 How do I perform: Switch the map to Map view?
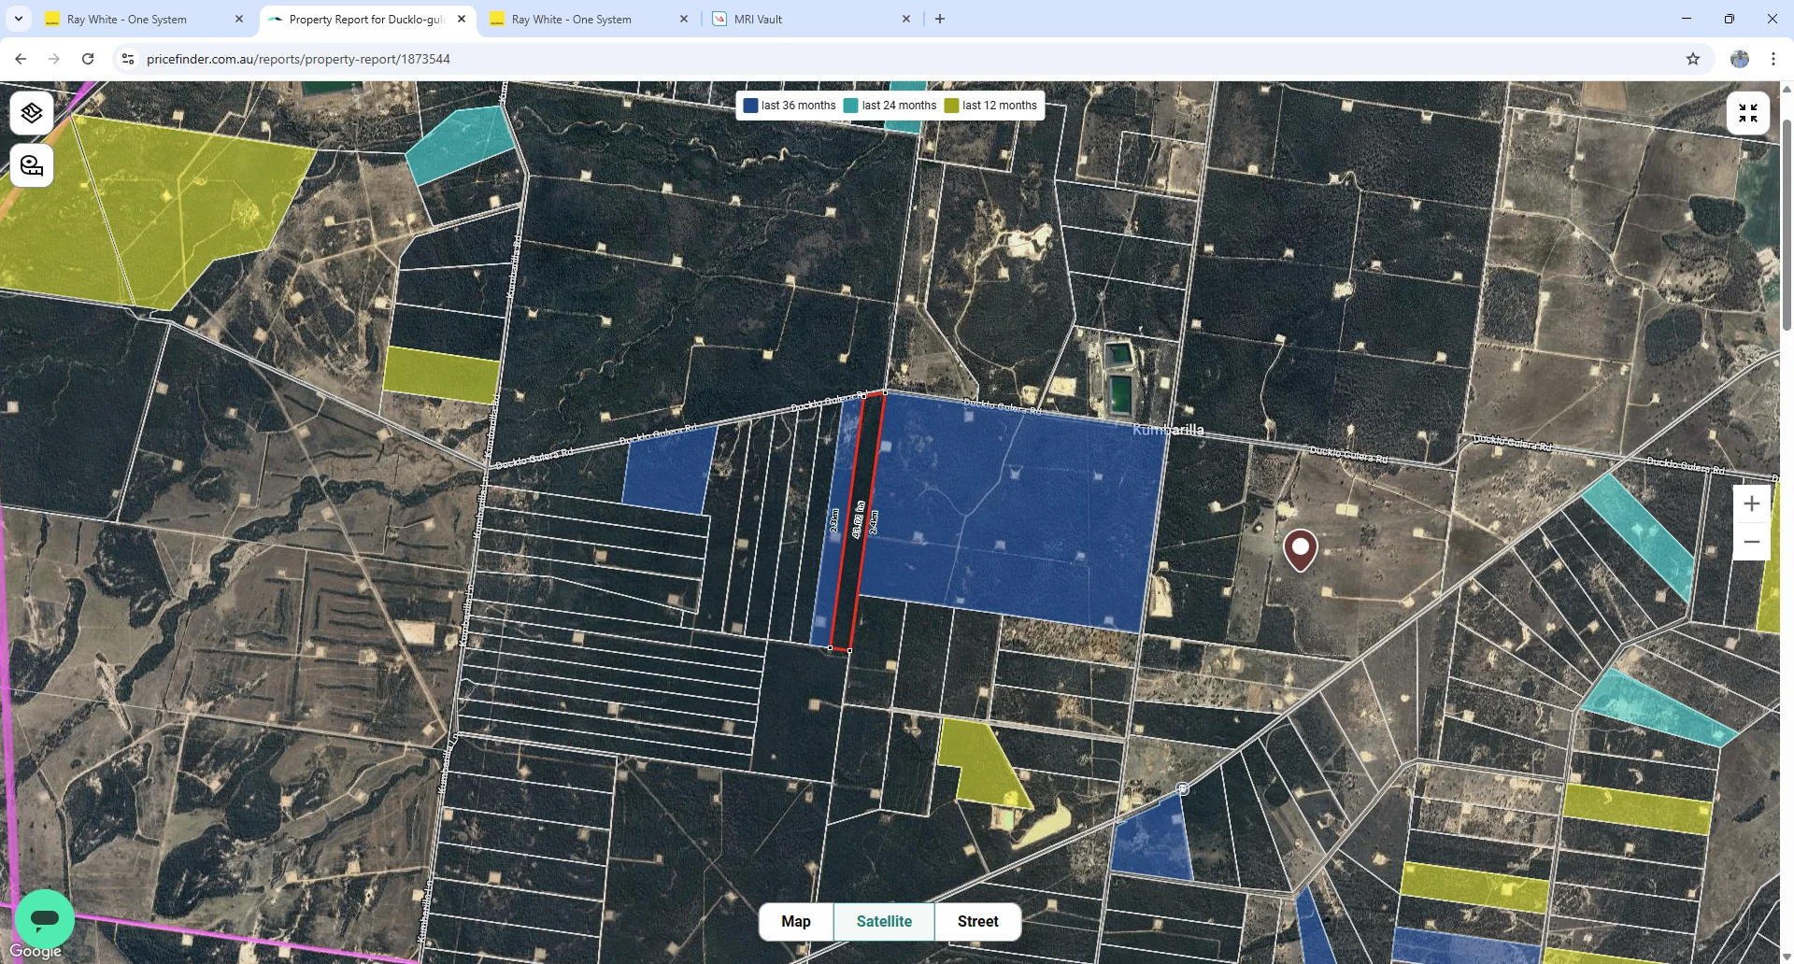pyautogui.click(x=795, y=921)
